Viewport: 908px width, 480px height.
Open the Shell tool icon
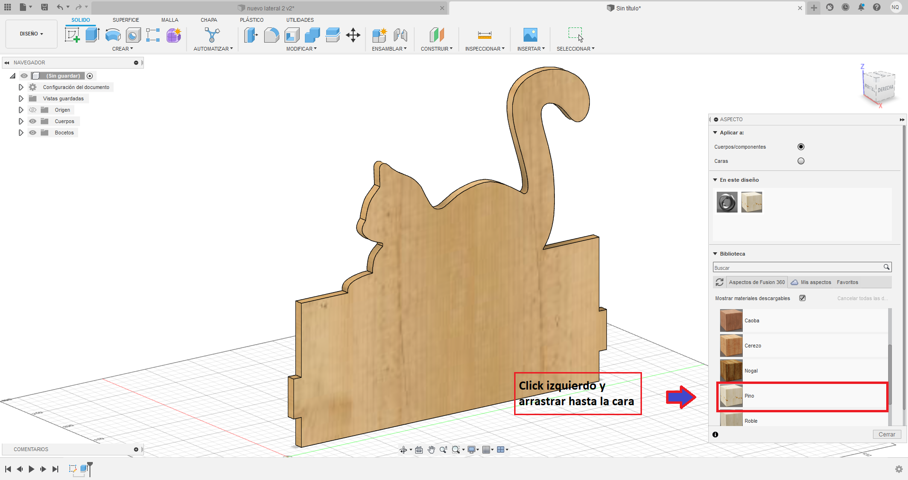pos(292,35)
